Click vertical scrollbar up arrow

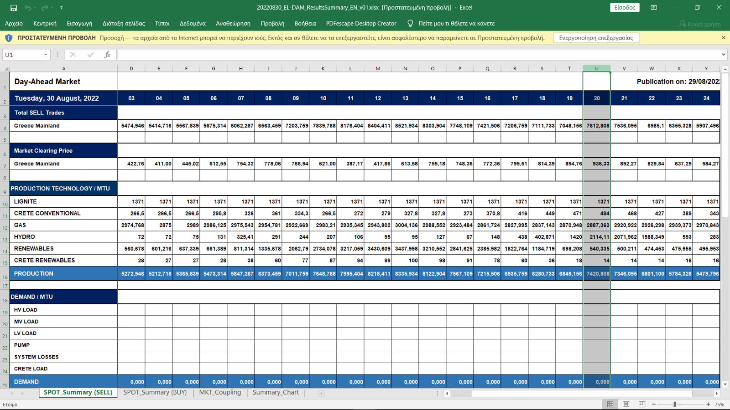point(725,69)
